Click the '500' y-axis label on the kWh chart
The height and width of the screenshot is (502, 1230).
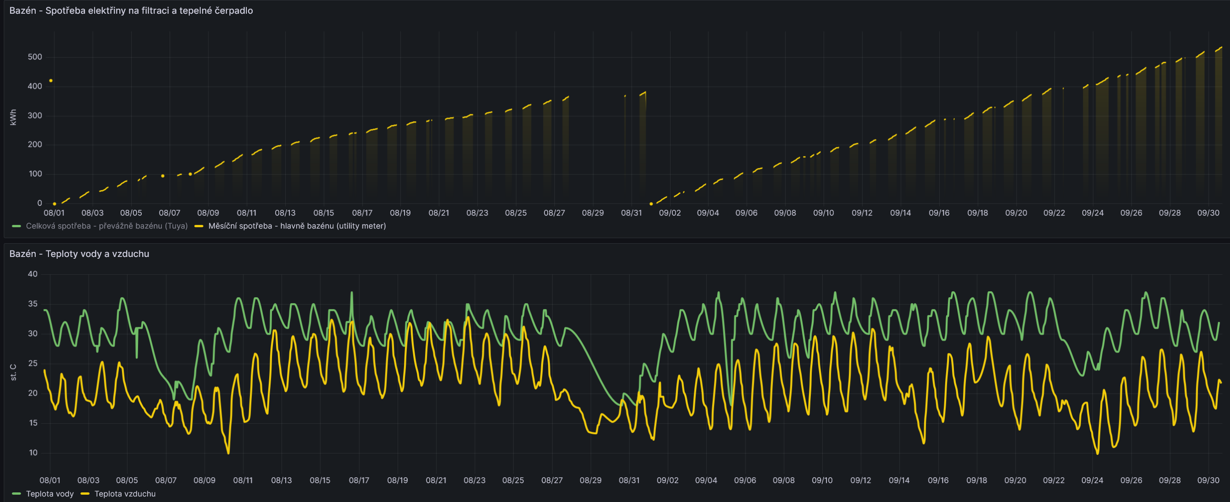pyautogui.click(x=35, y=57)
